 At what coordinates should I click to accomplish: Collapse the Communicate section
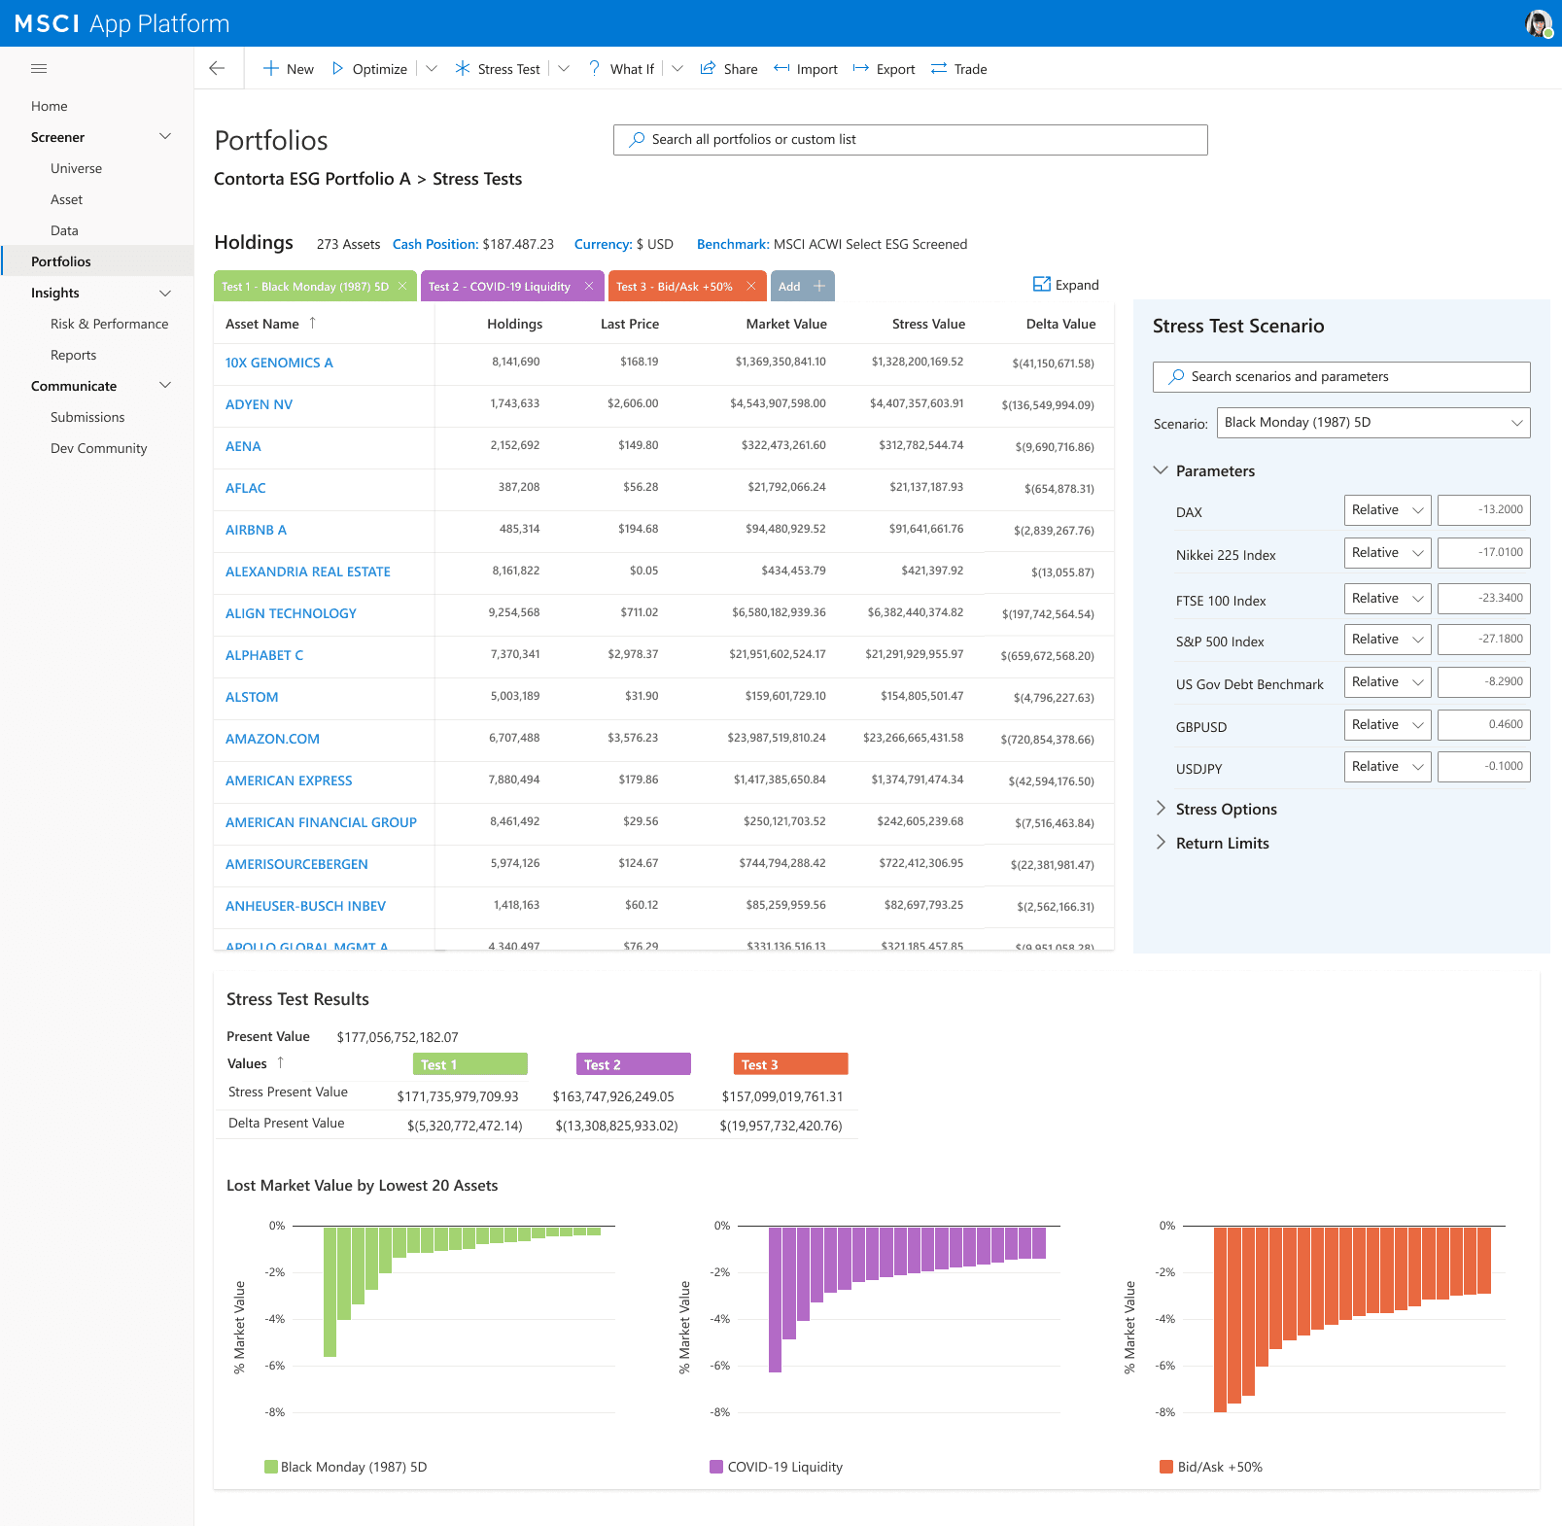(x=165, y=385)
